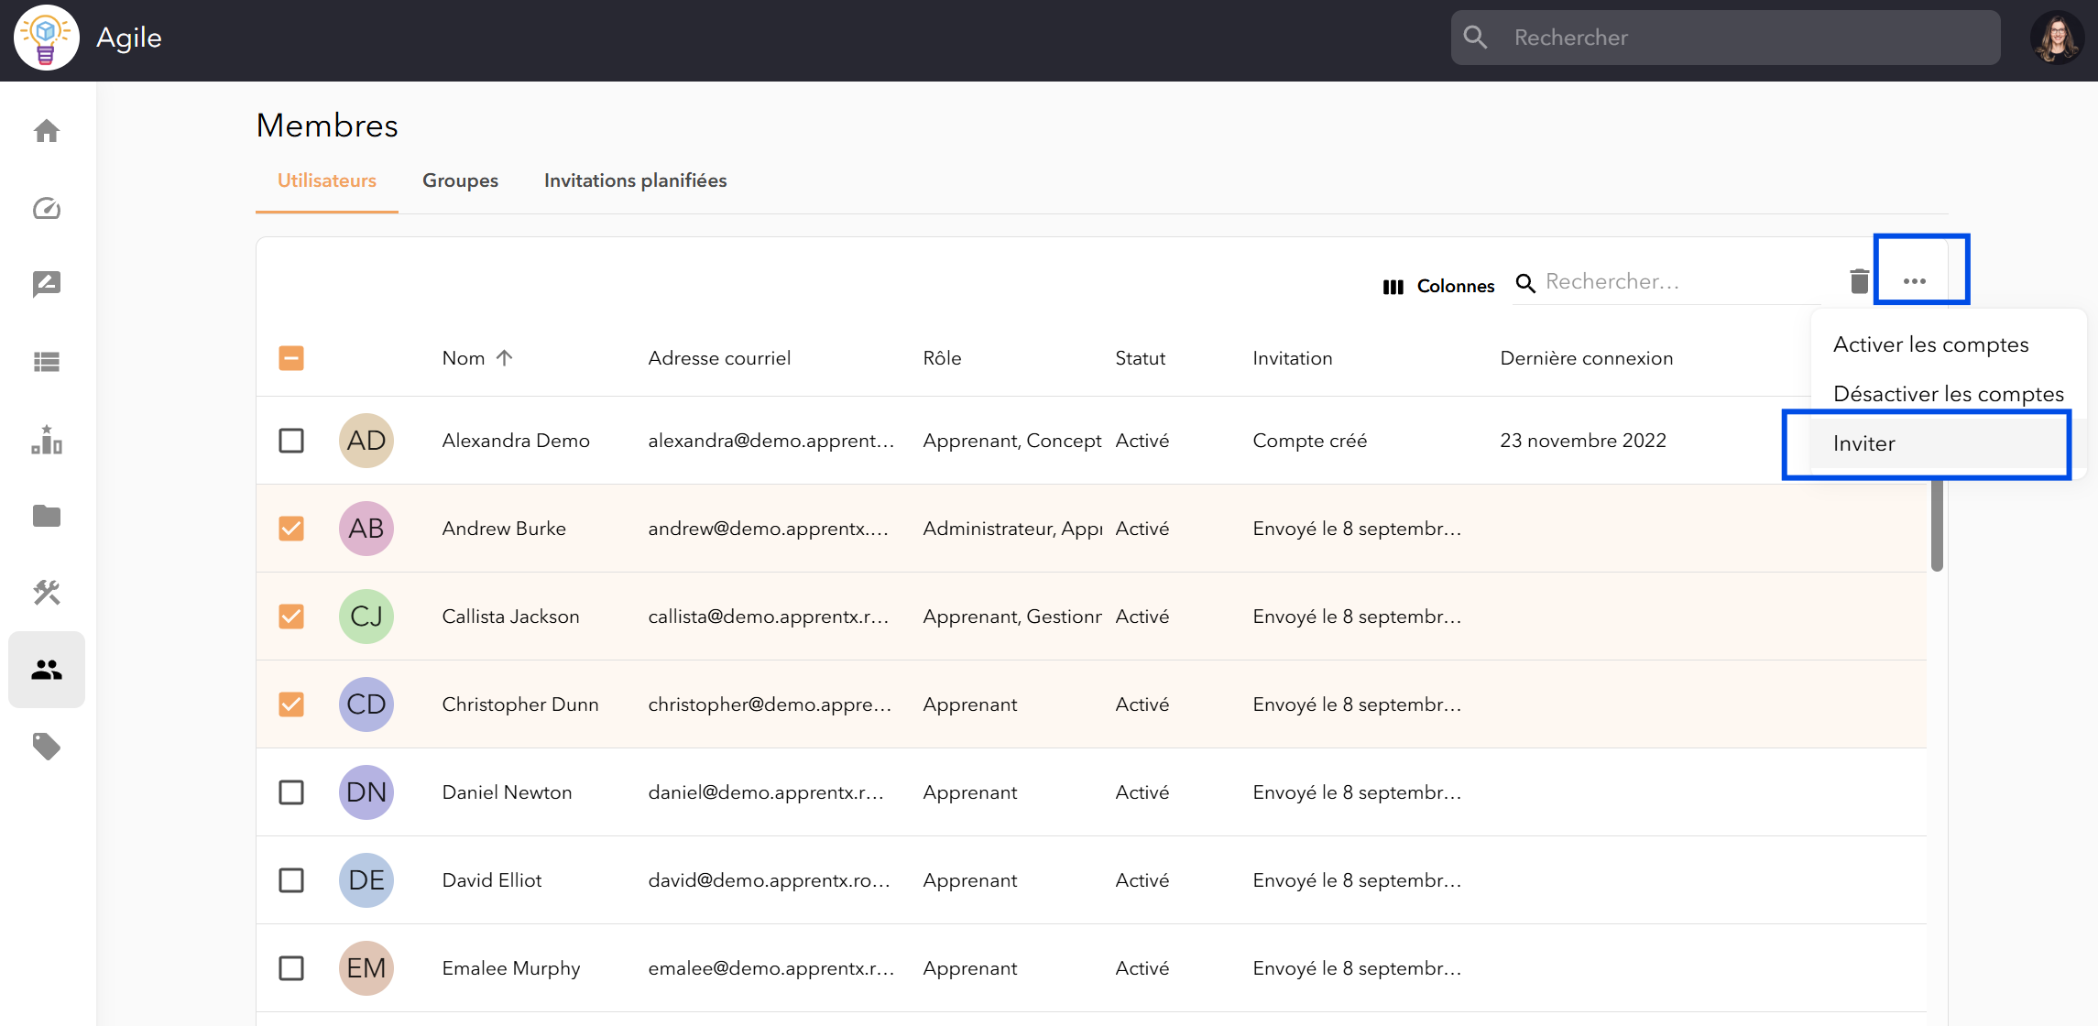Open the three-dots more actions menu

[1914, 280]
